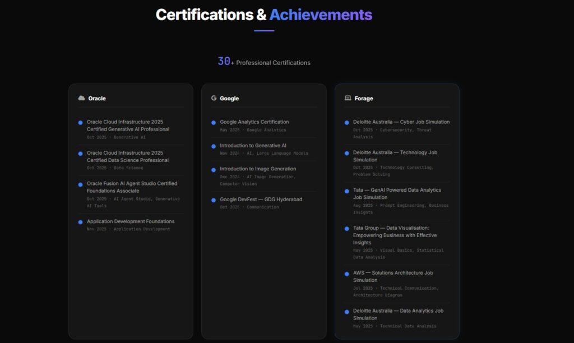Select Oracle Fusion AI Agent Studio entry
This screenshot has height=343, width=574.
131,194
